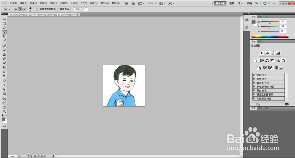Select the Eyedropper tool
The height and width of the screenshot is (158, 295).
(x=4, y=41)
